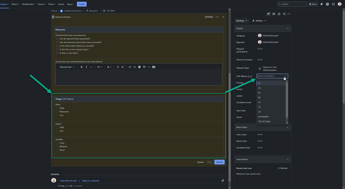The image size is (345, 189).
Task: Cancel the Request Analysis form
Action: coord(200,162)
